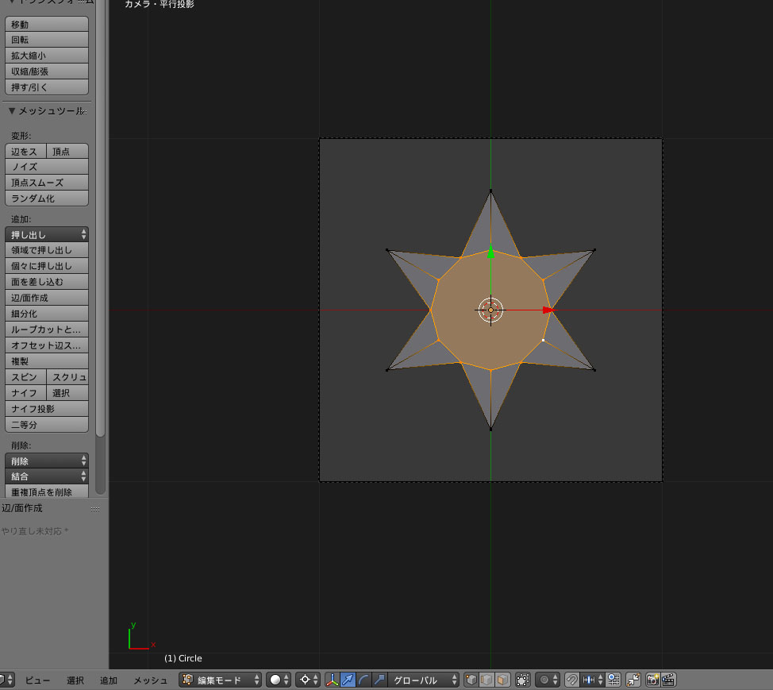Open the 編集モード mode dropdown
Viewport: 773px width, 690px height.
[x=220, y=680]
